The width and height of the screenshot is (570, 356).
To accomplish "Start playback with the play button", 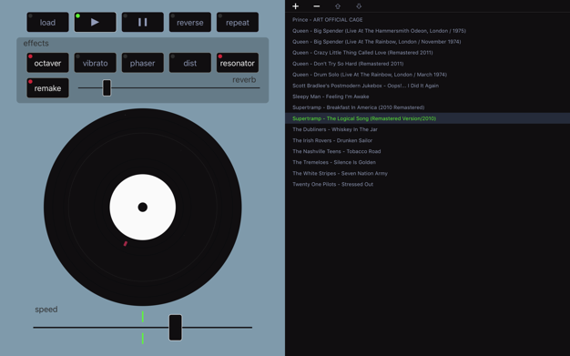I will coord(96,22).
